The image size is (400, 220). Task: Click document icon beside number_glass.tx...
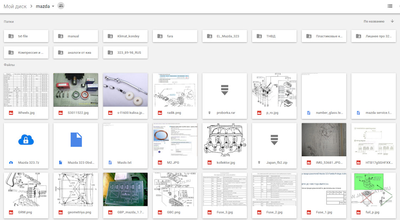click(309, 112)
